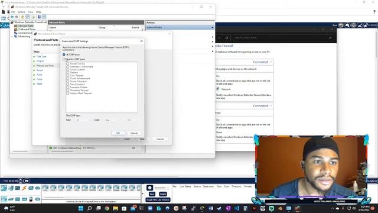Click the Profile wizard step

click(x=40, y=79)
